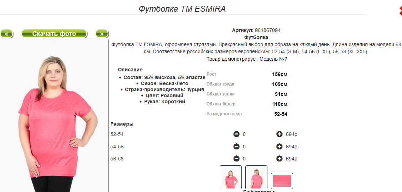Open fabric close-up thumbnail
The height and width of the screenshot is (192, 402).
tap(282, 181)
